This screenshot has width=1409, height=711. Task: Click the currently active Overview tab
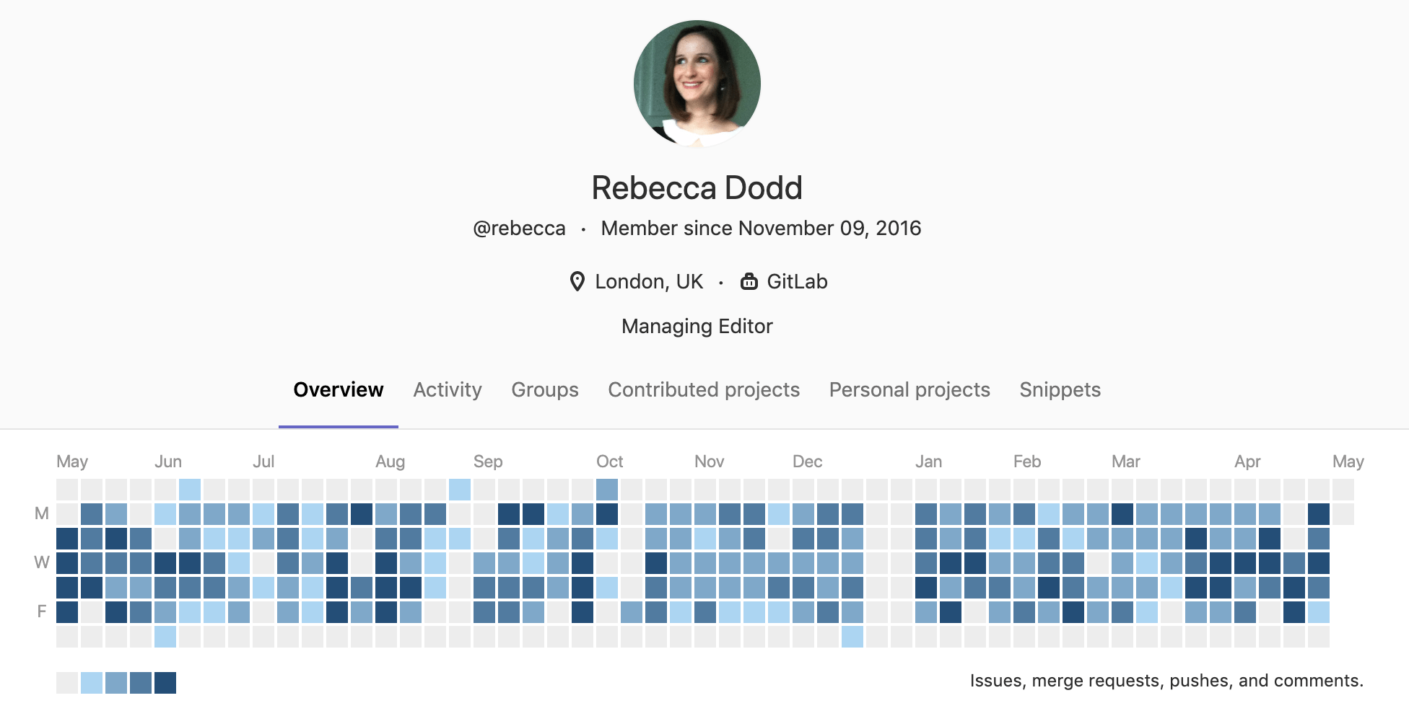338,389
